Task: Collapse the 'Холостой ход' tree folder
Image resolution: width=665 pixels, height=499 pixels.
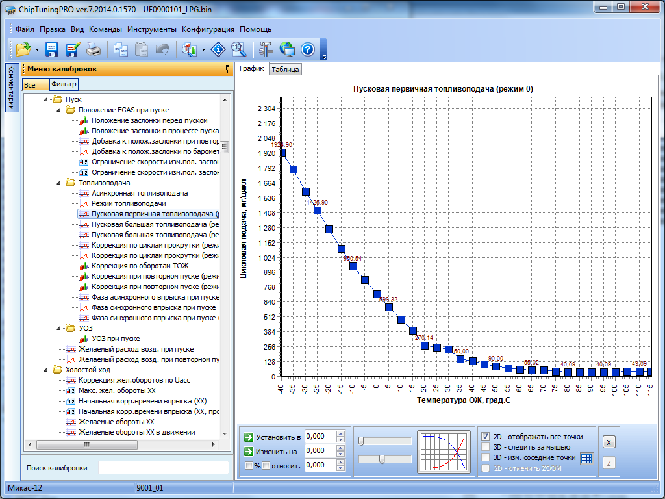Action: pyautogui.click(x=47, y=370)
